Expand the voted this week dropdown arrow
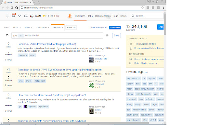 coord(48,28)
